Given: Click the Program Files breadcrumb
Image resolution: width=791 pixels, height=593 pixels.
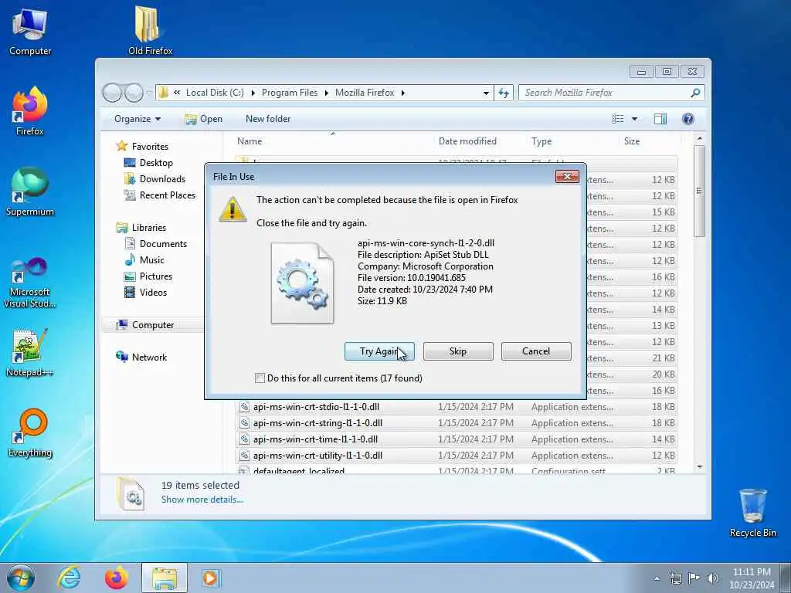Looking at the screenshot, I should click(290, 93).
